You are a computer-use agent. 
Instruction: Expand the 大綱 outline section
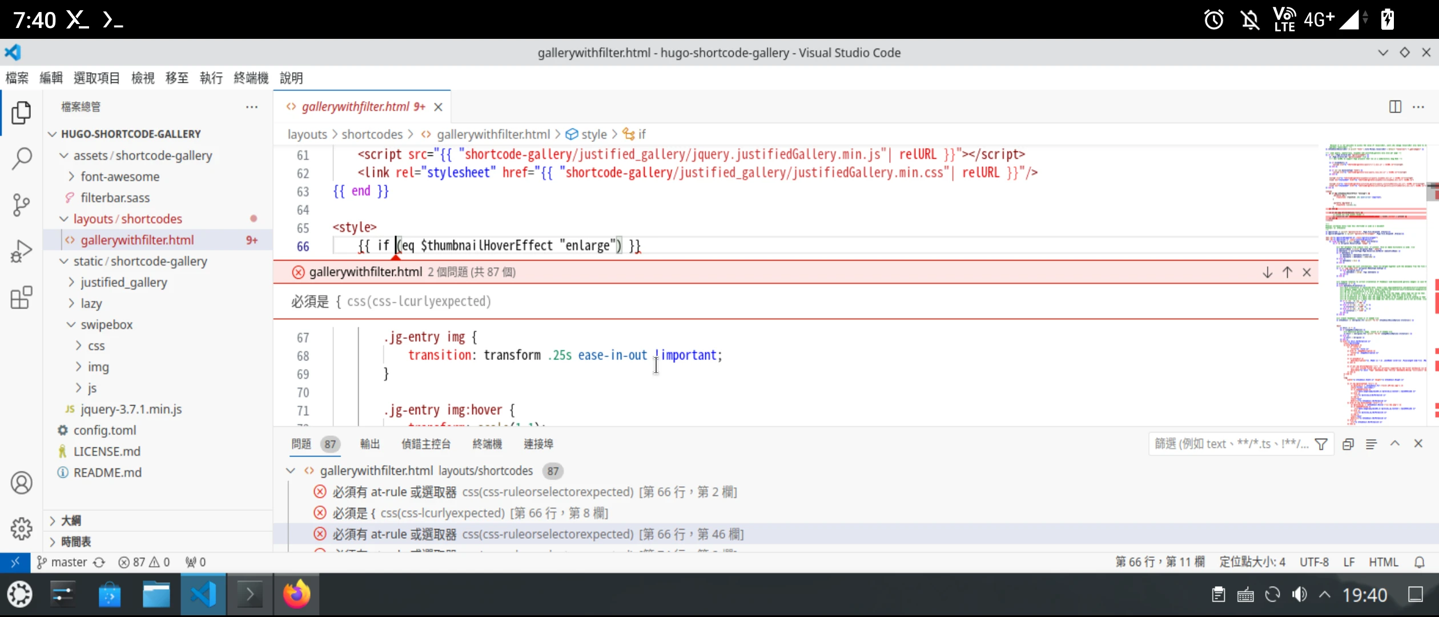point(71,520)
